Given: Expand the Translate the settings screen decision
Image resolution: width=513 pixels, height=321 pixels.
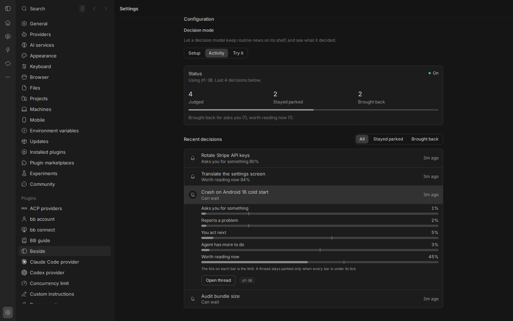Looking at the screenshot, I should pyautogui.click(x=313, y=177).
